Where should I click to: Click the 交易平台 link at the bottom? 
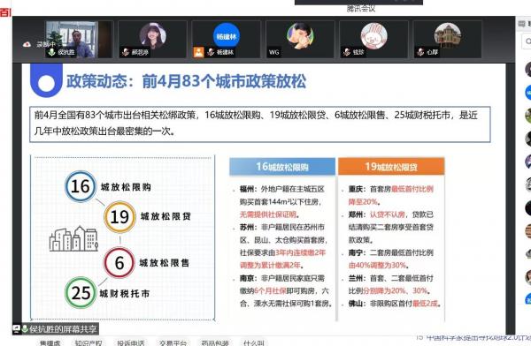pos(173,343)
